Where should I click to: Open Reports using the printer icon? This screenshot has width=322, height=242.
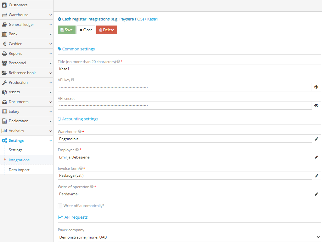[x=4, y=53]
